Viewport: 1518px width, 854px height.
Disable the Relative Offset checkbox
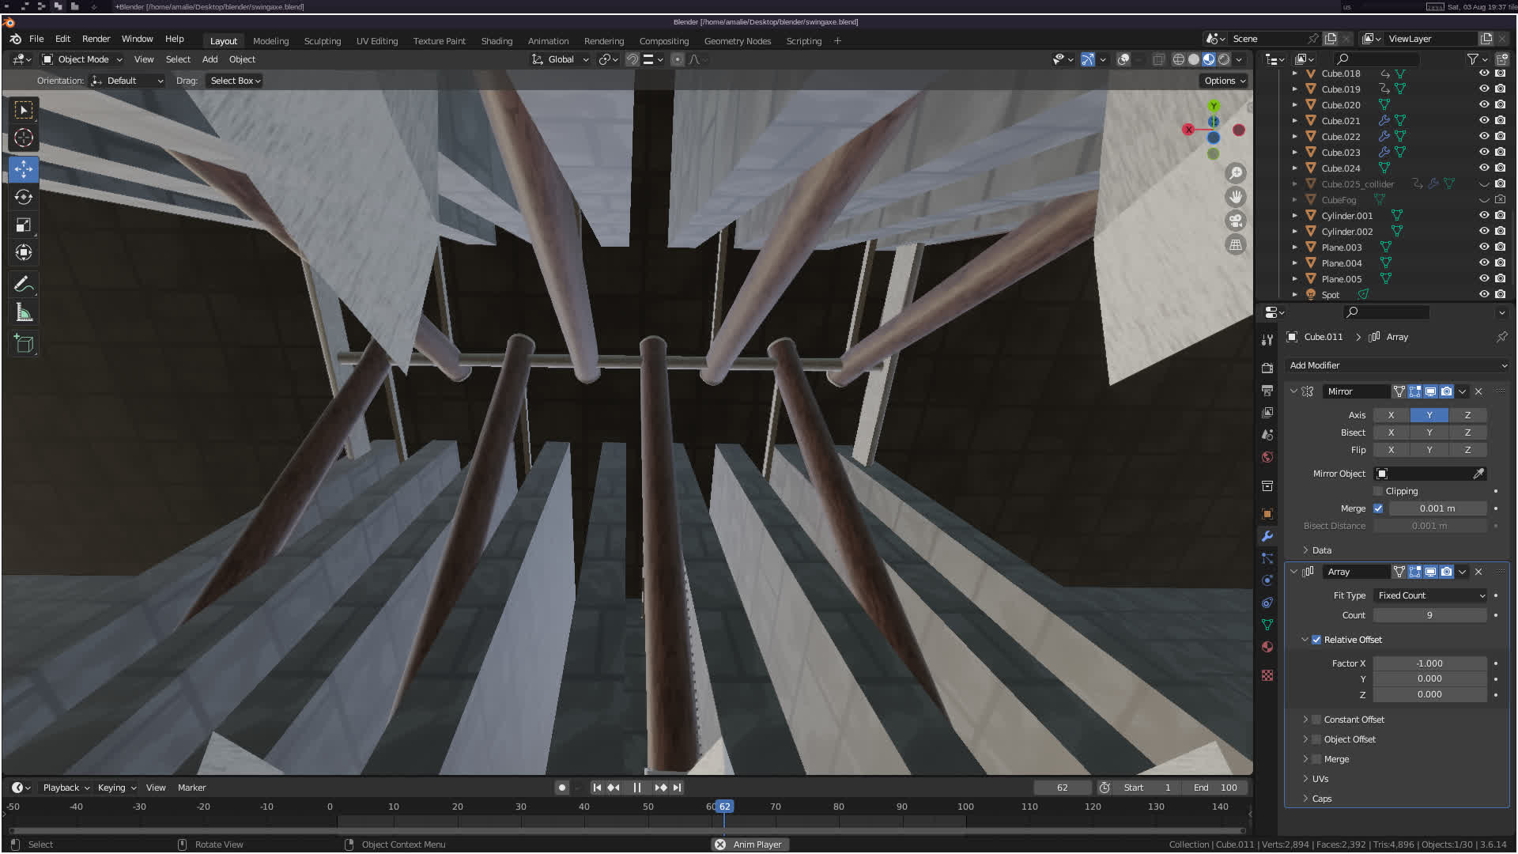(x=1316, y=640)
